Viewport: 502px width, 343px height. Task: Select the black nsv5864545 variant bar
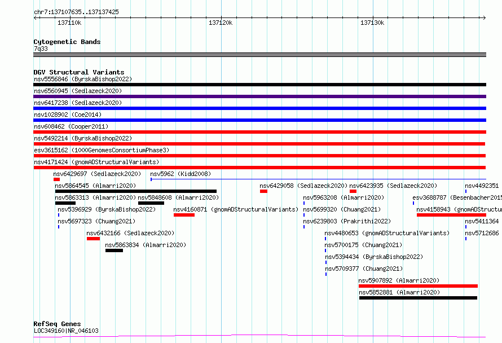coord(136,191)
